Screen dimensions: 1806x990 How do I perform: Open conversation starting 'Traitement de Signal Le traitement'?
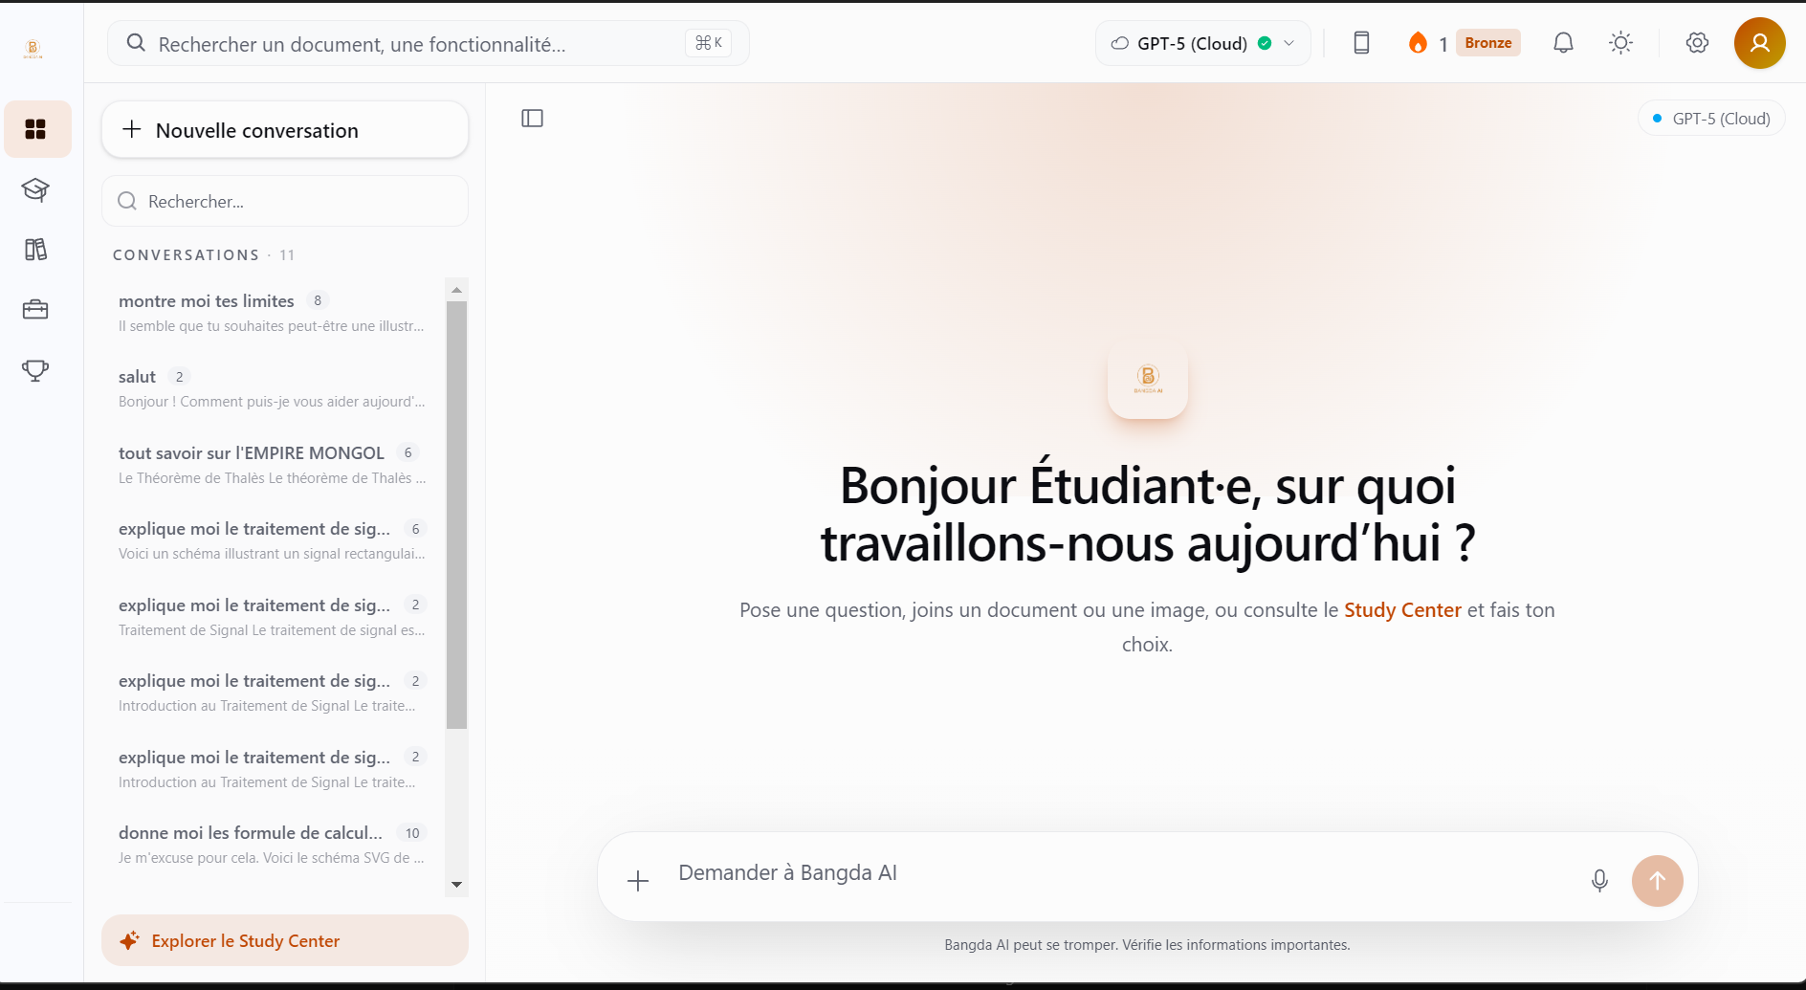pyautogui.click(x=272, y=617)
